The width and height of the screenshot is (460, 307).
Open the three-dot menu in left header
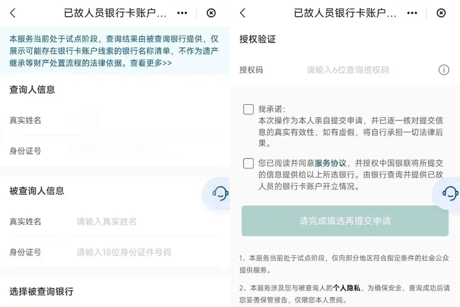182,13
